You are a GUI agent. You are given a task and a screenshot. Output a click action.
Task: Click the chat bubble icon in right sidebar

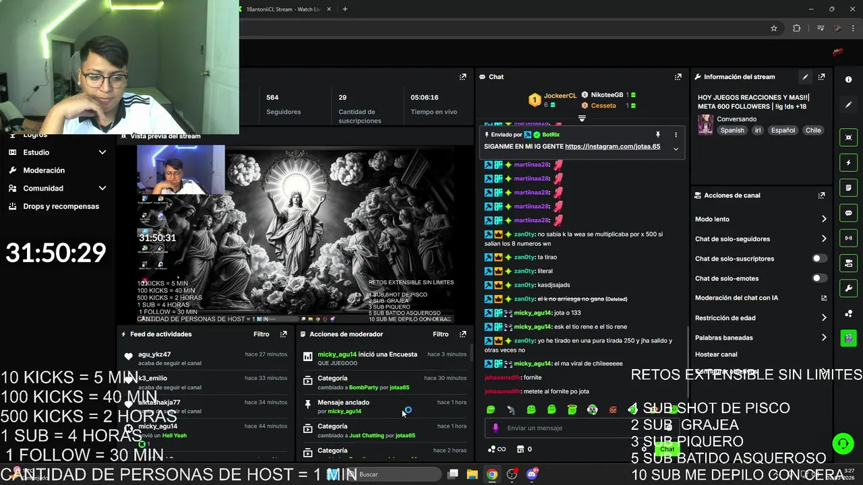(x=848, y=213)
